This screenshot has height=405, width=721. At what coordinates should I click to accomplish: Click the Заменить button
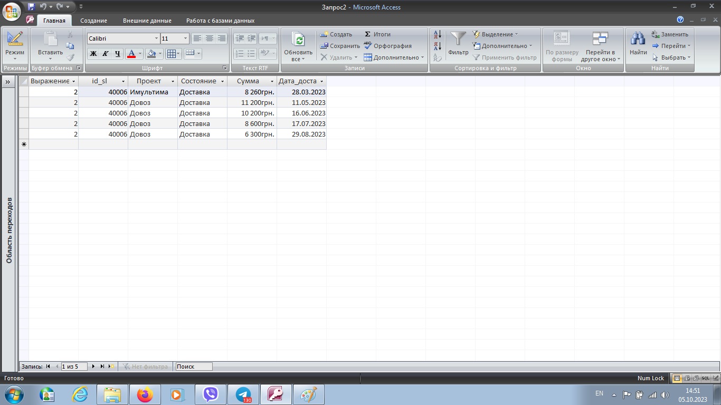point(670,34)
